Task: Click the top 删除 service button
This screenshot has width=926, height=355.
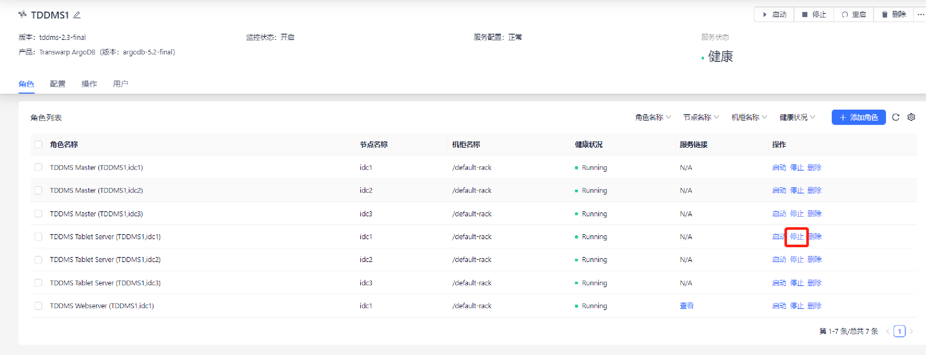Action: (x=894, y=15)
